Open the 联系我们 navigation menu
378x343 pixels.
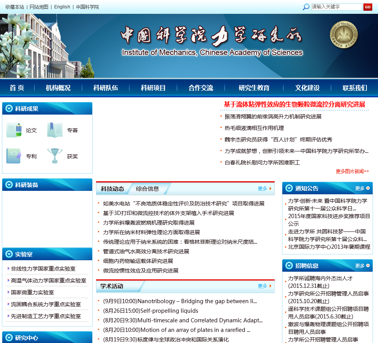pos(355,88)
